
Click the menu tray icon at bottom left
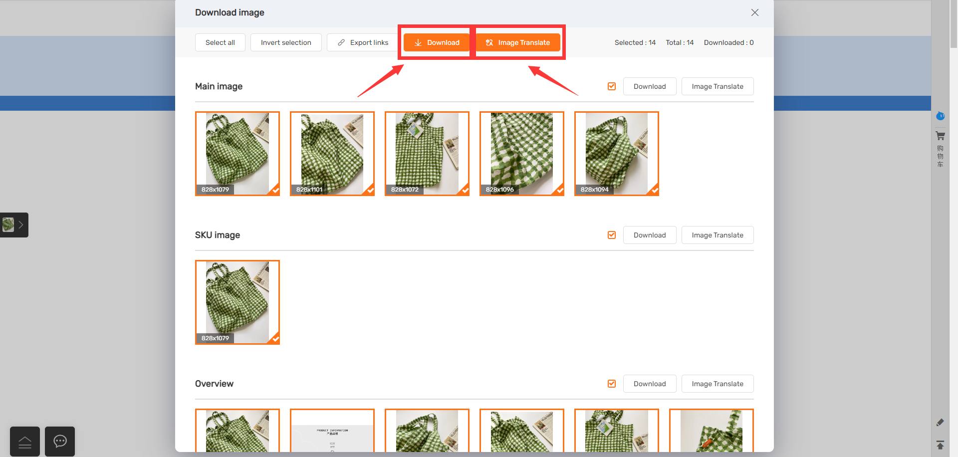[x=25, y=442]
